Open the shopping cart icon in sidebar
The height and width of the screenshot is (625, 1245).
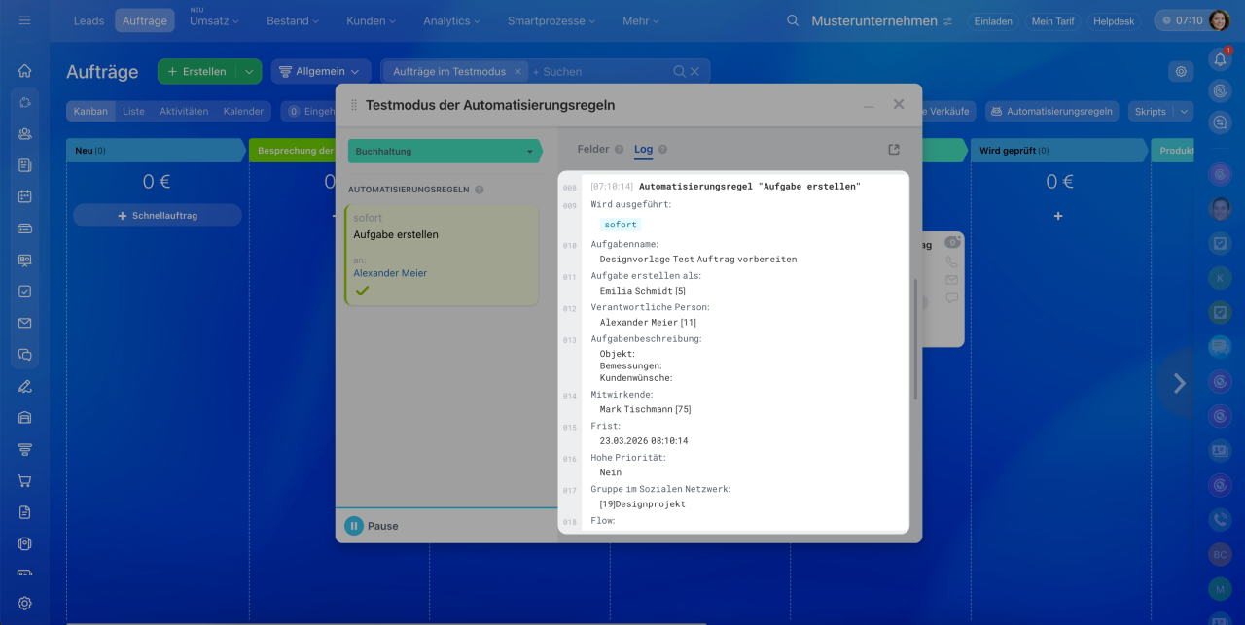click(x=24, y=480)
